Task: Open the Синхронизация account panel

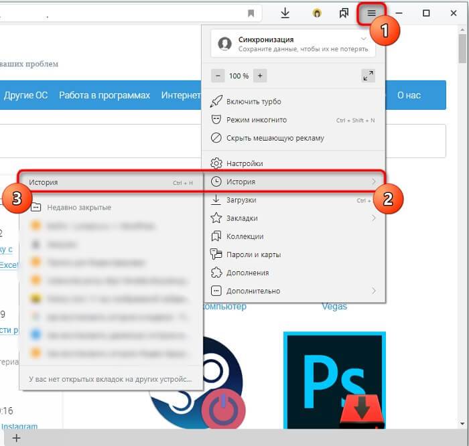Action: click(x=293, y=44)
